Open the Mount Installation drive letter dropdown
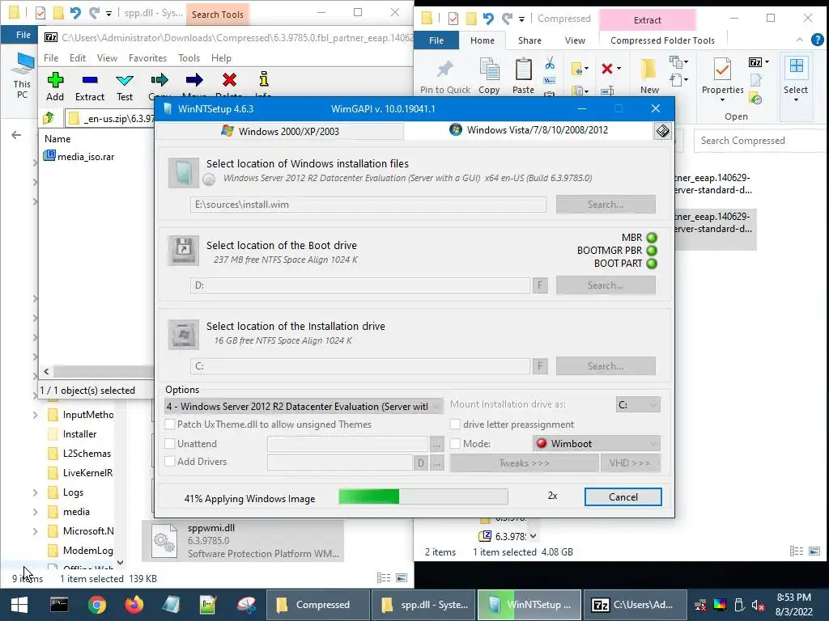Screen dimensions: 829x621 click(x=638, y=404)
